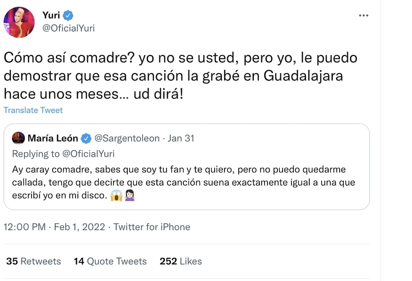Open the three-dot more options menu
Viewport: 412px width, 281px height.
363,16
